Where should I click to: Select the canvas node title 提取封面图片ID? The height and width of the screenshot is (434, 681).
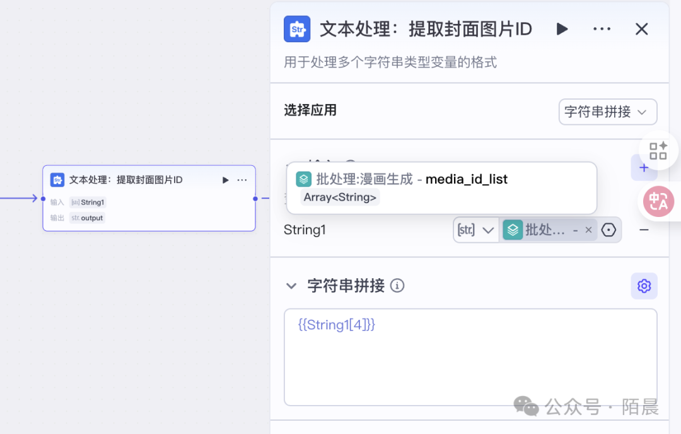pos(125,180)
